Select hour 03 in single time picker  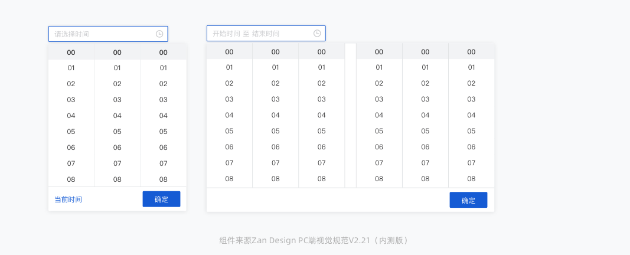[x=71, y=100]
